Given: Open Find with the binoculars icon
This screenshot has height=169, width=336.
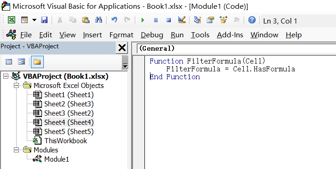Looking at the screenshot, I should pos(99,20).
